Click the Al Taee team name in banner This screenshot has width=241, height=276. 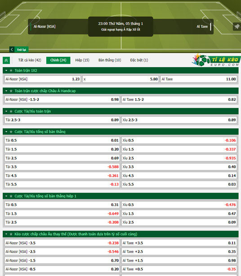point(202,27)
